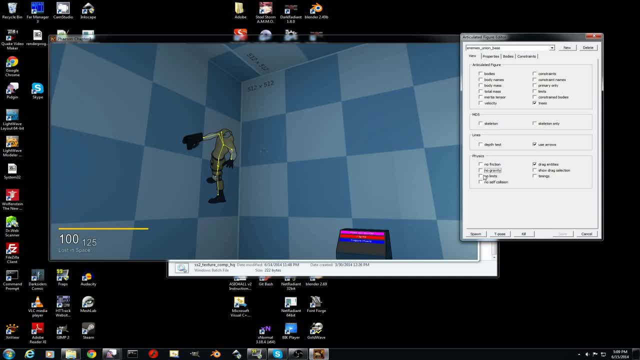Enable the constraint names checkbox
Screen dimensions: 640x360
pyautogui.click(x=534, y=79)
